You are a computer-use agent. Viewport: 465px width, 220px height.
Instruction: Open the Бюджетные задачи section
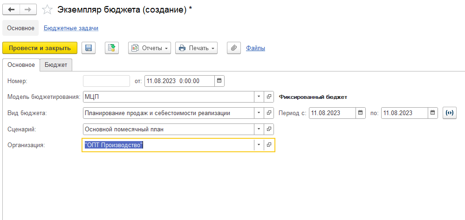click(71, 28)
